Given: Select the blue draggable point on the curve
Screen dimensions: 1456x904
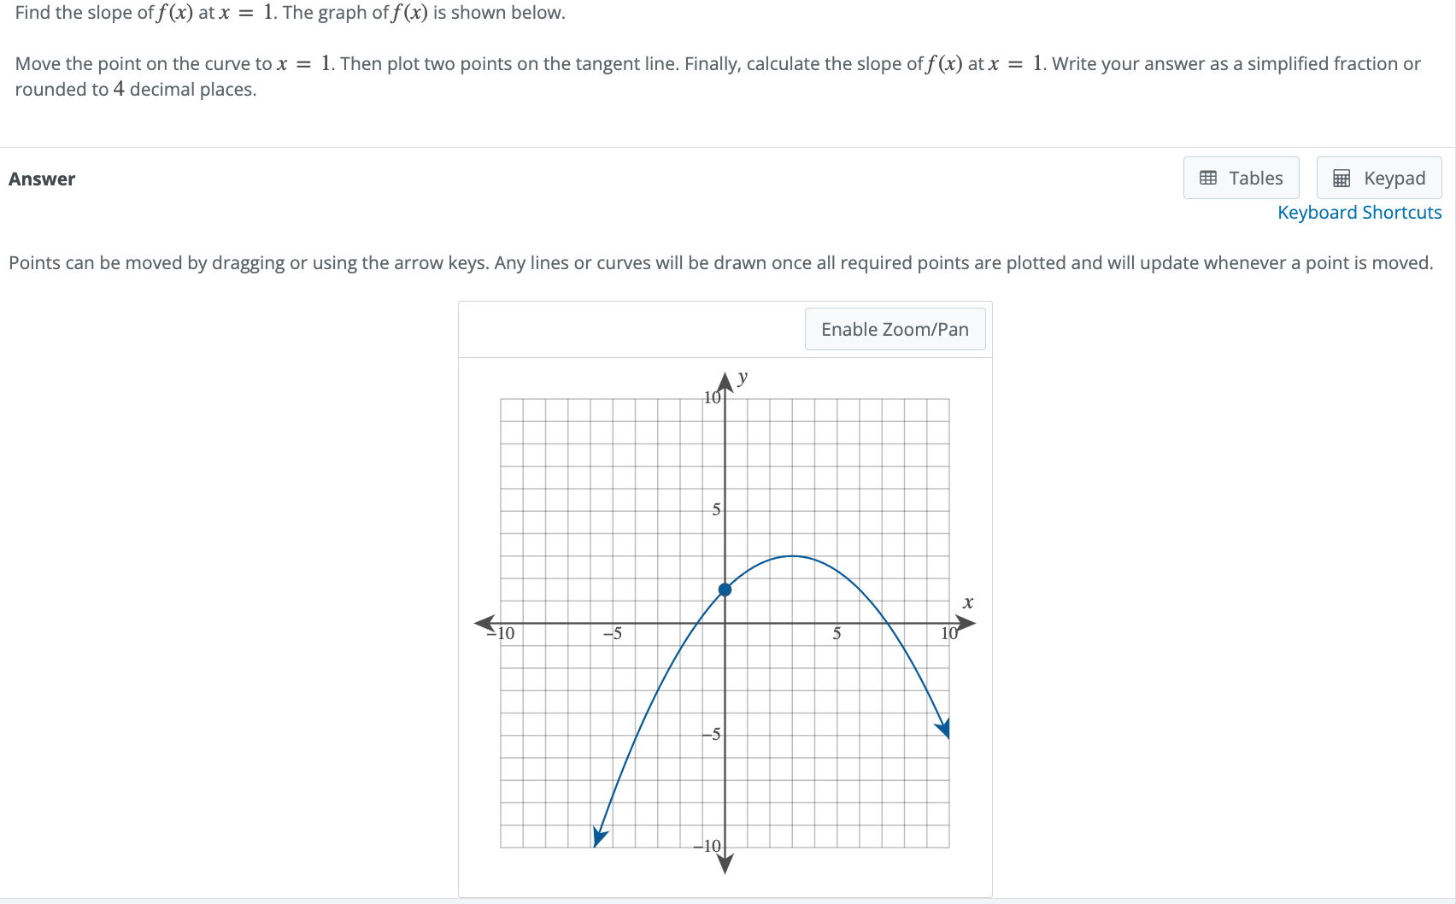Looking at the screenshot, I should [725, 590].
